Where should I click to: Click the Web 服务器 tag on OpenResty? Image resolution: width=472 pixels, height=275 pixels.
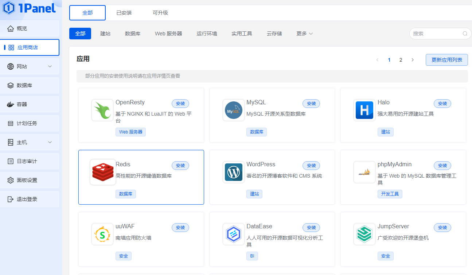tap(130, 132)
